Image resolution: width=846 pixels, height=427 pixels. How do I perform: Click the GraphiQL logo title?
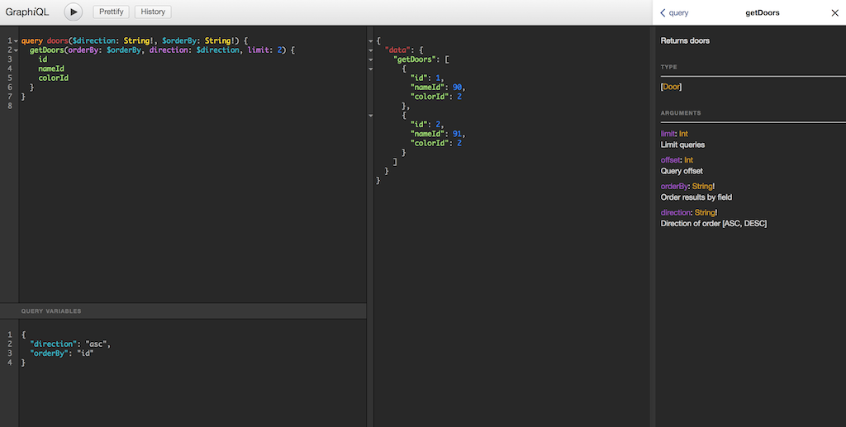[x=27, y=12]
